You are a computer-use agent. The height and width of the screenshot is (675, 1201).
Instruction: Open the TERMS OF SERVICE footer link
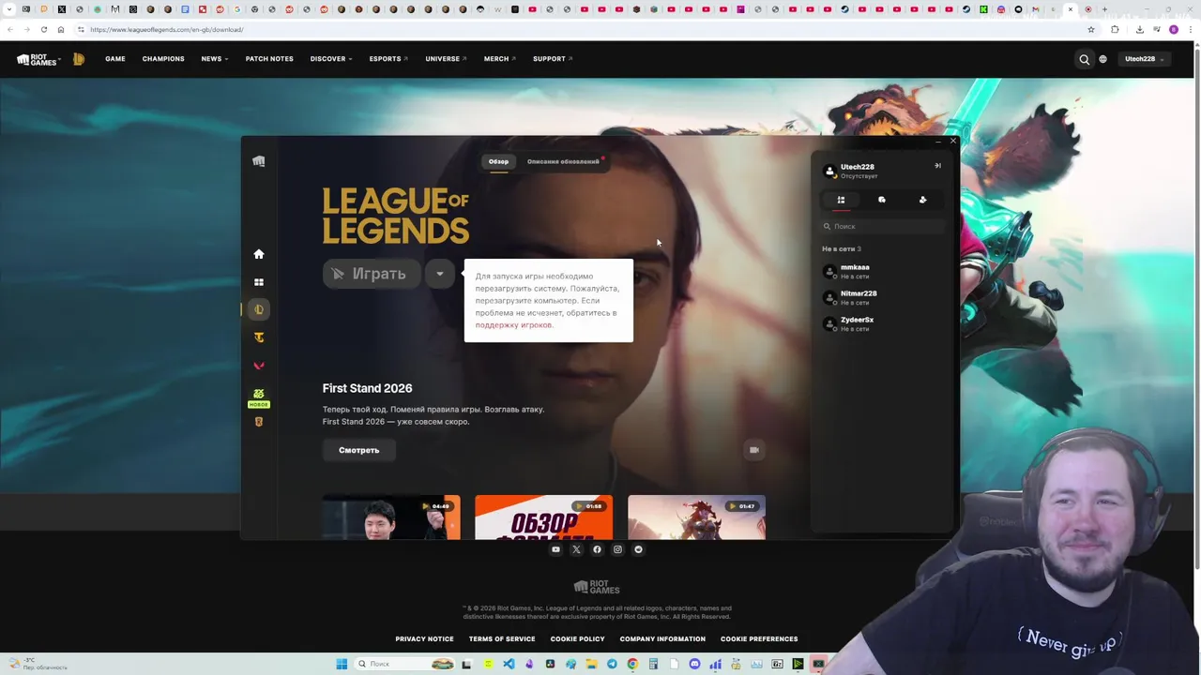click(502, 639)
